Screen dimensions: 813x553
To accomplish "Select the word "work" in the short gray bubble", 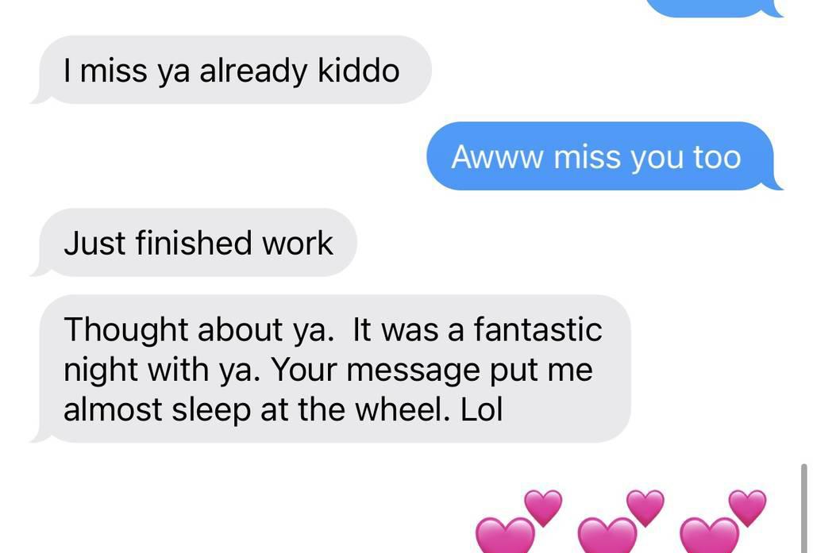I will pyautogui.click(x=298, y=243).
